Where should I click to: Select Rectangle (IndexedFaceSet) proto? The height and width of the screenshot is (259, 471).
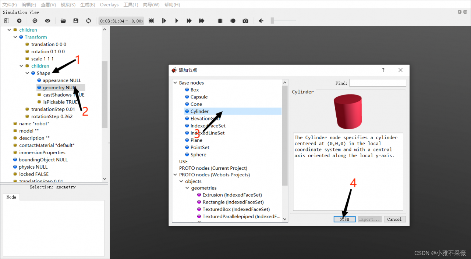233,202
